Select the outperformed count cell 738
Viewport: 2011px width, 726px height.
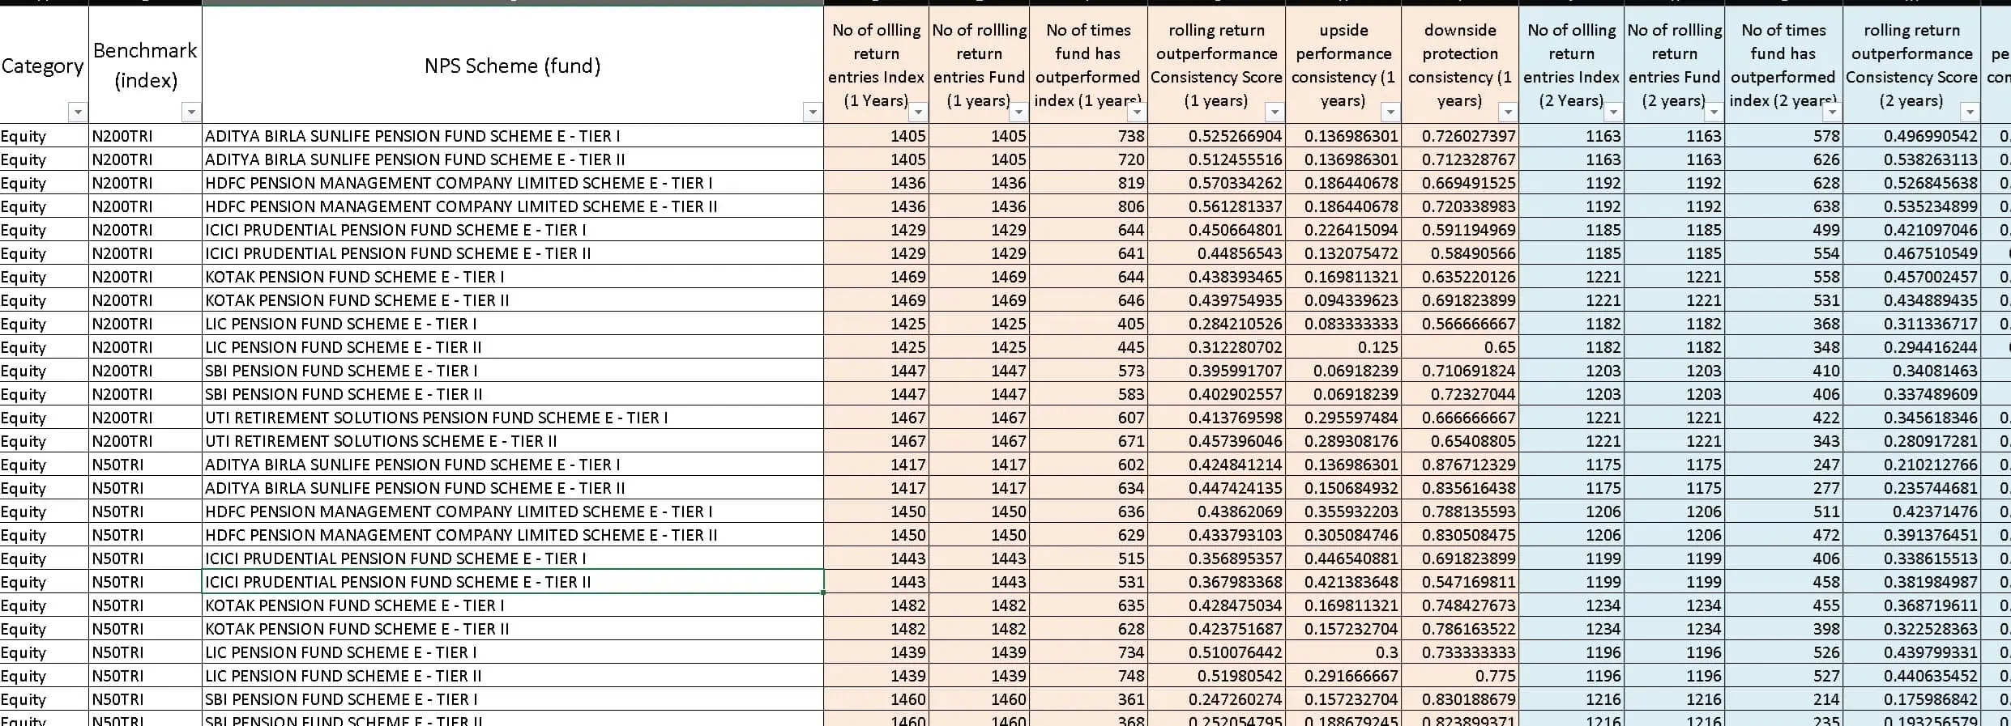[x=1089, y=136]
